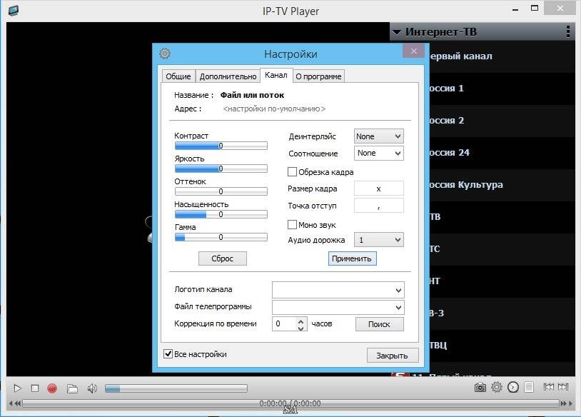Stop playback with the square Stop icon

(35, 388)
